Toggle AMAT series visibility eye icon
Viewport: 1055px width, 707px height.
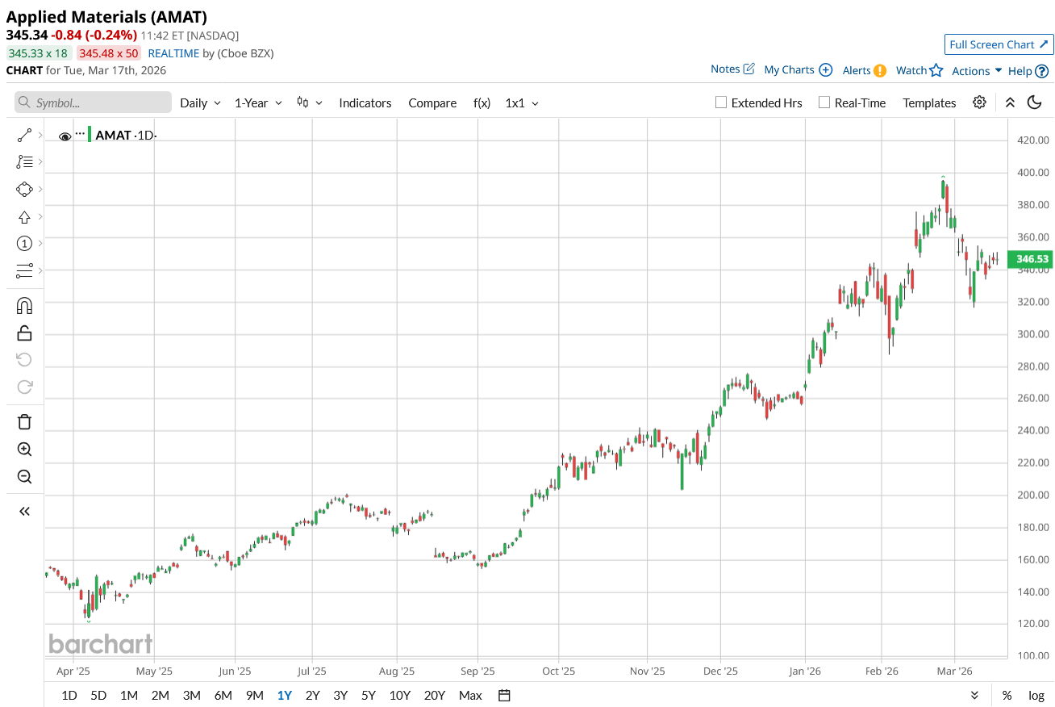point(65,136)
